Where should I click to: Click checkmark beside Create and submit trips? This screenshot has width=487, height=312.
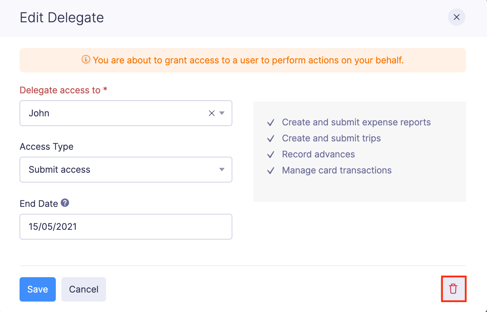click(271, 139)
